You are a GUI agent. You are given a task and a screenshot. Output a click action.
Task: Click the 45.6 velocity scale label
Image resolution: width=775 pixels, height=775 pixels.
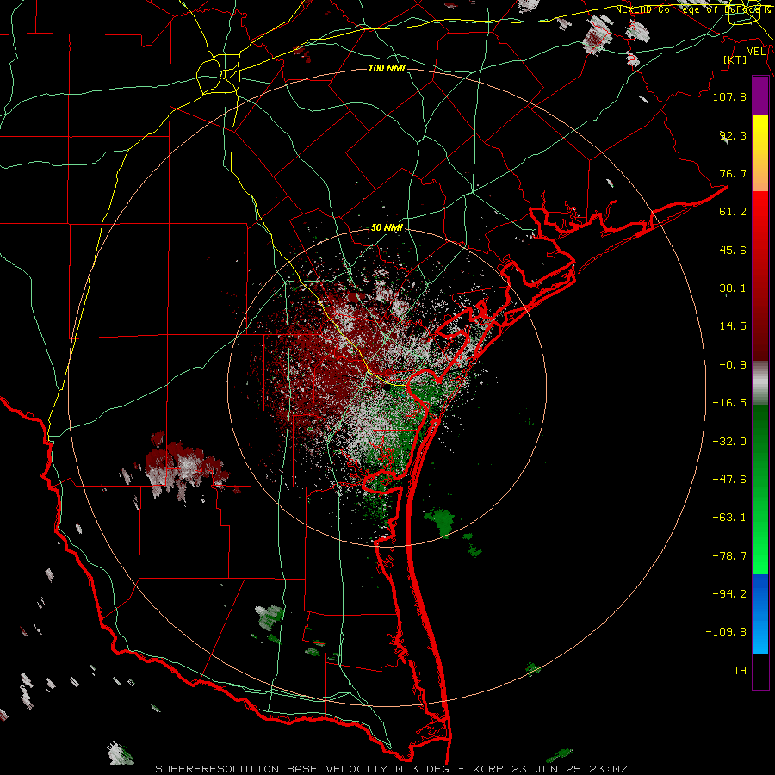coord(733,250)
